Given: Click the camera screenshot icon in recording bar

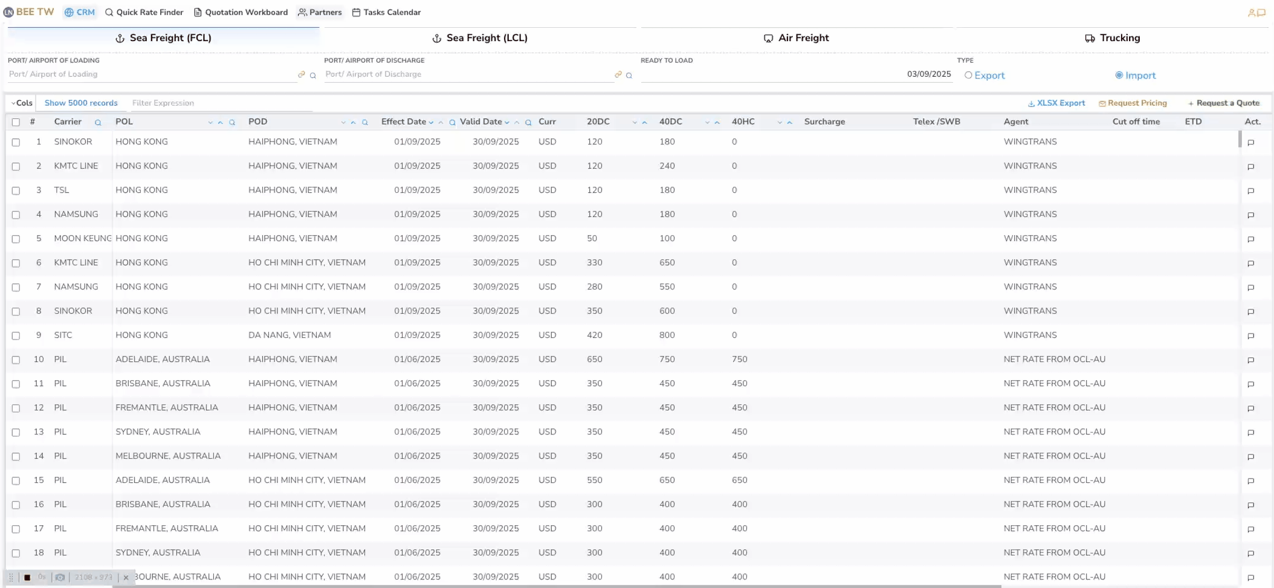Looking at the screenshot, I should [x=60, y=578].
